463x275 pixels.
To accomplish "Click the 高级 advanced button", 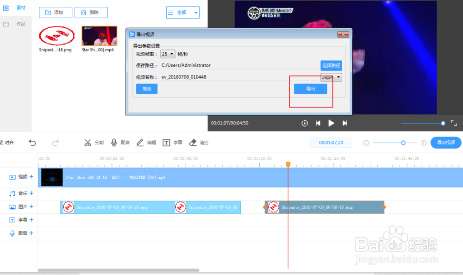I will (x=147, y=88).
